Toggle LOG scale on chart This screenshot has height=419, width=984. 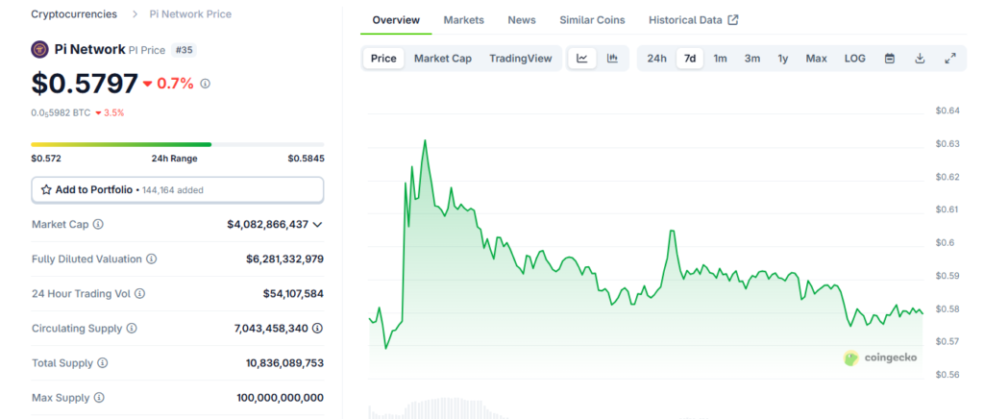click(x=855, y=59)
